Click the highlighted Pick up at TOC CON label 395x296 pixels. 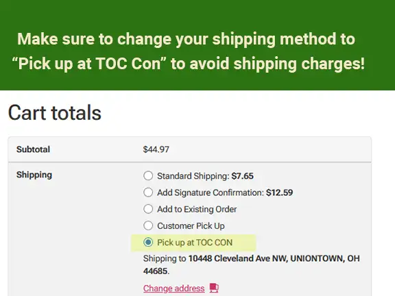pyautogui.click(x=195, y=243)
